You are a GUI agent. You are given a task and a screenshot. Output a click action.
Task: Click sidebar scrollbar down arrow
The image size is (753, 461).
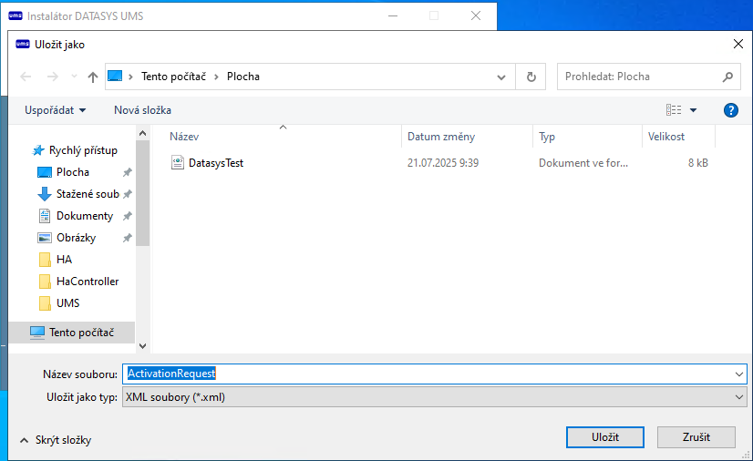click(x=142, y=346)
